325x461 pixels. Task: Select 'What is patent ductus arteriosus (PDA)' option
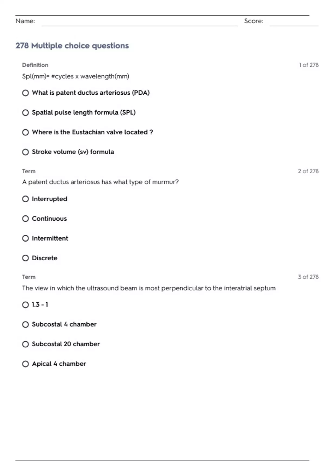coord(25,93)
